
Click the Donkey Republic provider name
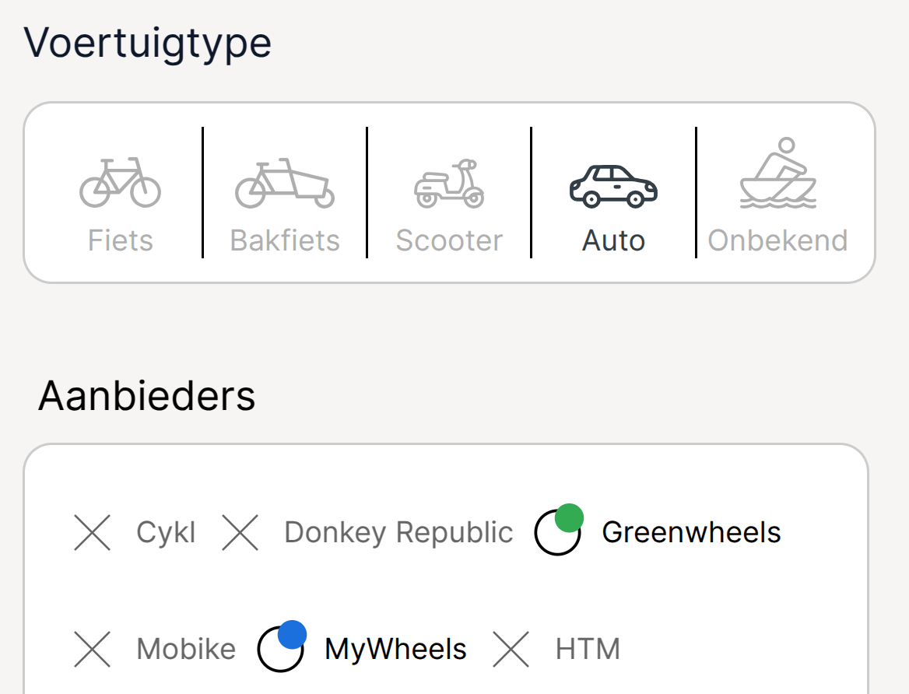[398, 532]
